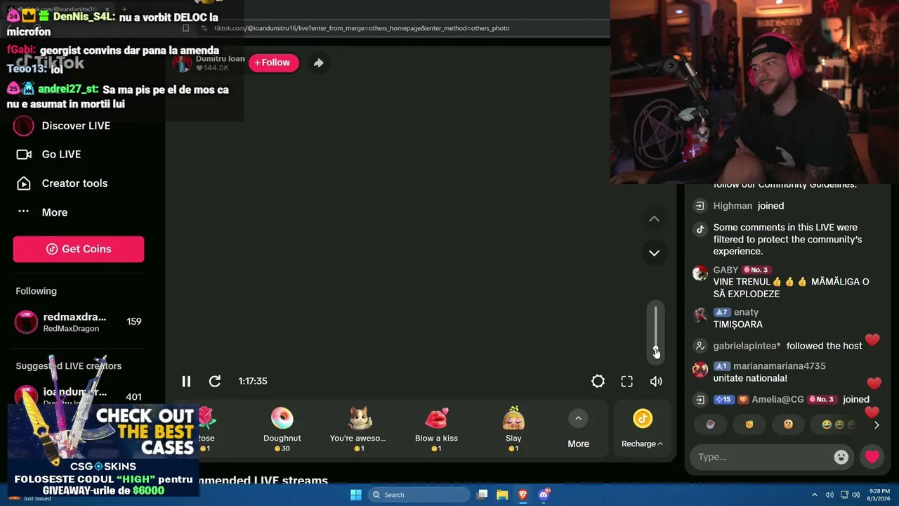
Task: Send the cup emoji quick reaction
Action: [x=710, y=424]
